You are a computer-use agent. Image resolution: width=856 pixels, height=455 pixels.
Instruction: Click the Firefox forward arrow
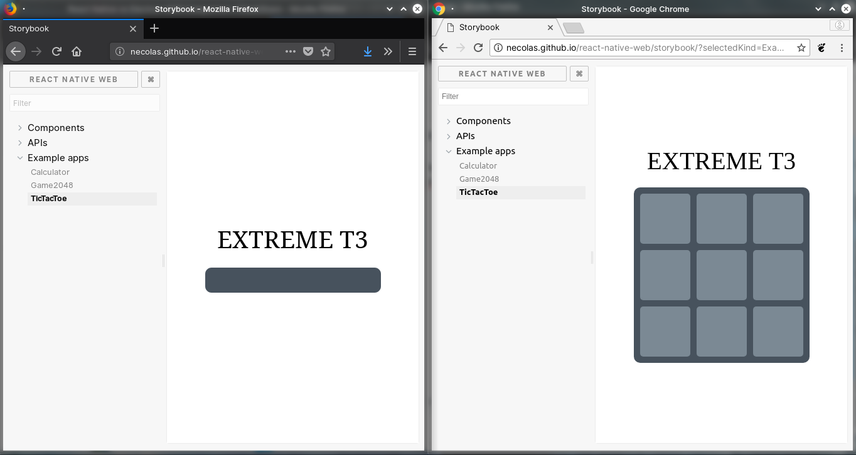[x=36, y=51]
